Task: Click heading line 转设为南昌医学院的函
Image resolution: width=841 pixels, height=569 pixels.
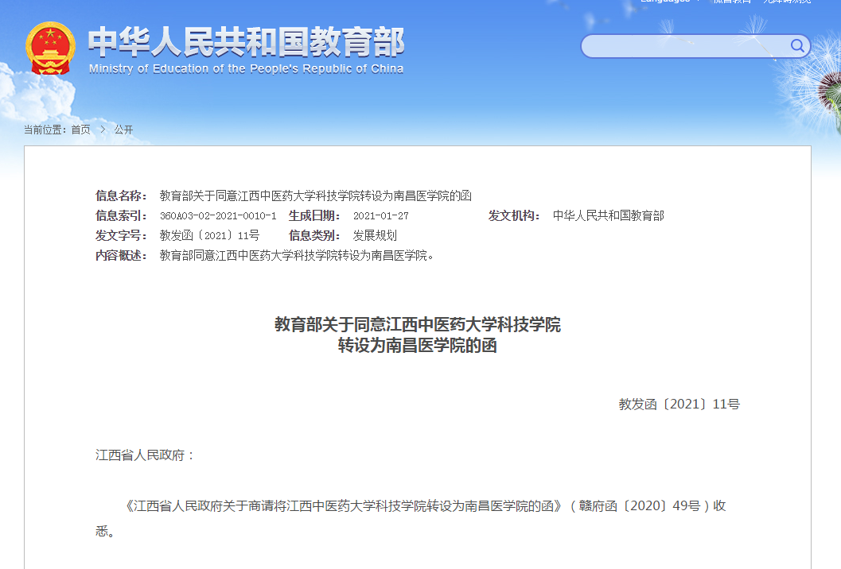Action: click(x=417, y=346)
